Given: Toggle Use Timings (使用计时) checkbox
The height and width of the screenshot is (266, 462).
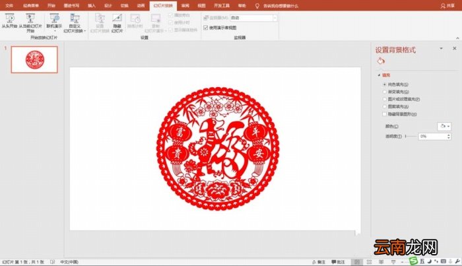Looking at the screenshot, I should coord(171,22).
